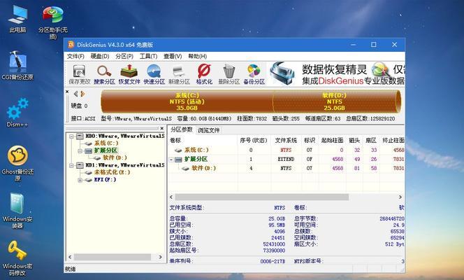Launch the 恢复文件 recover files tool
The height and width of the screenshot is (280, 464).
pyautogui.click(x=129, y=74)
